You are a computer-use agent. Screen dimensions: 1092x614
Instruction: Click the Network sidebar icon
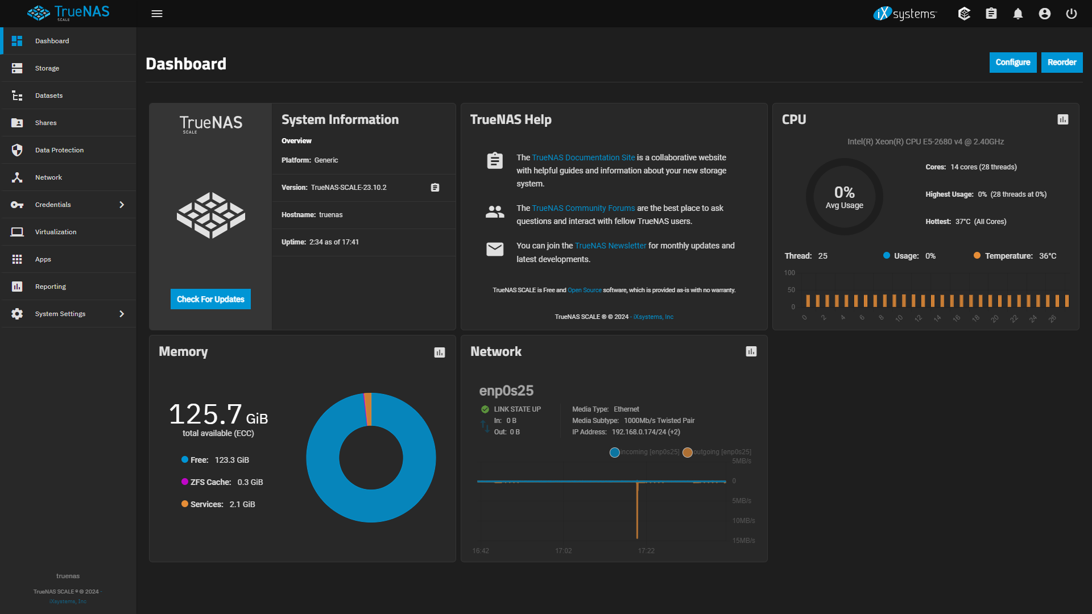17,177
